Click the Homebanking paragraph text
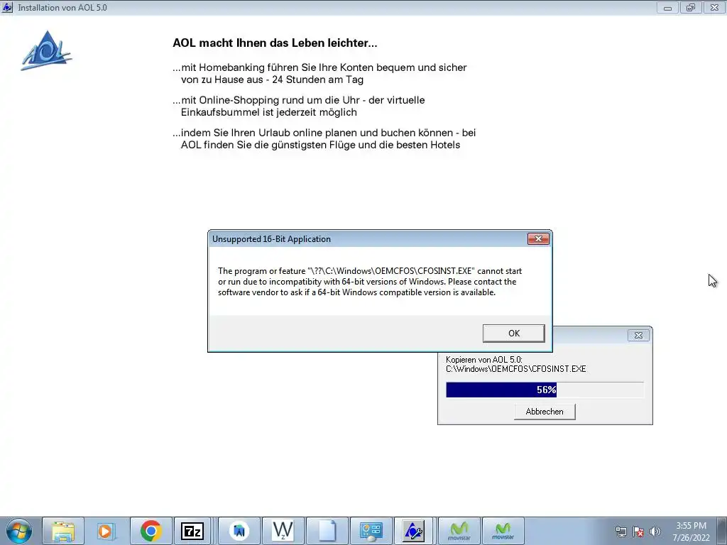 click(x=319, y=73)
